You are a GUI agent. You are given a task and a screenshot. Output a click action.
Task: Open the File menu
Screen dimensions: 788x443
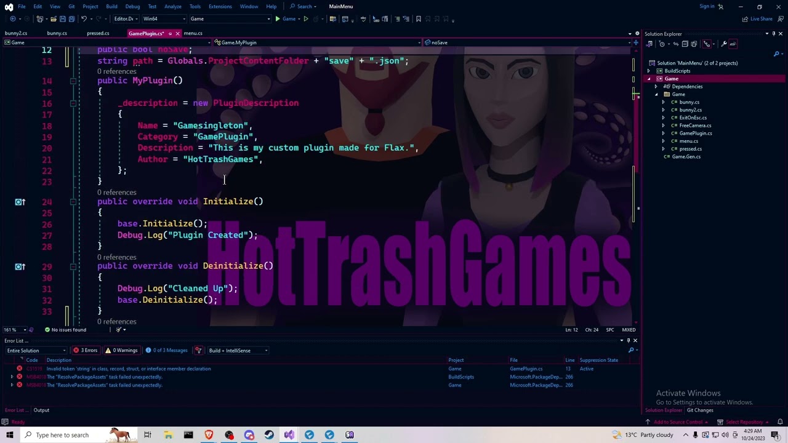22,6
